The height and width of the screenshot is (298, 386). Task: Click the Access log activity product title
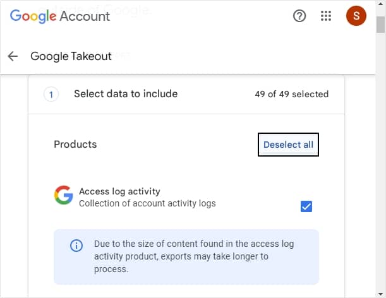119,191
